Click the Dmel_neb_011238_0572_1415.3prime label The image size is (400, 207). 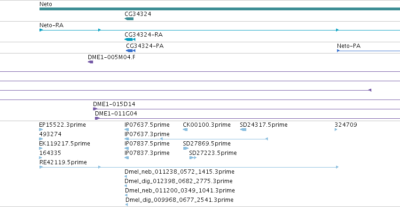coord(180,172)
